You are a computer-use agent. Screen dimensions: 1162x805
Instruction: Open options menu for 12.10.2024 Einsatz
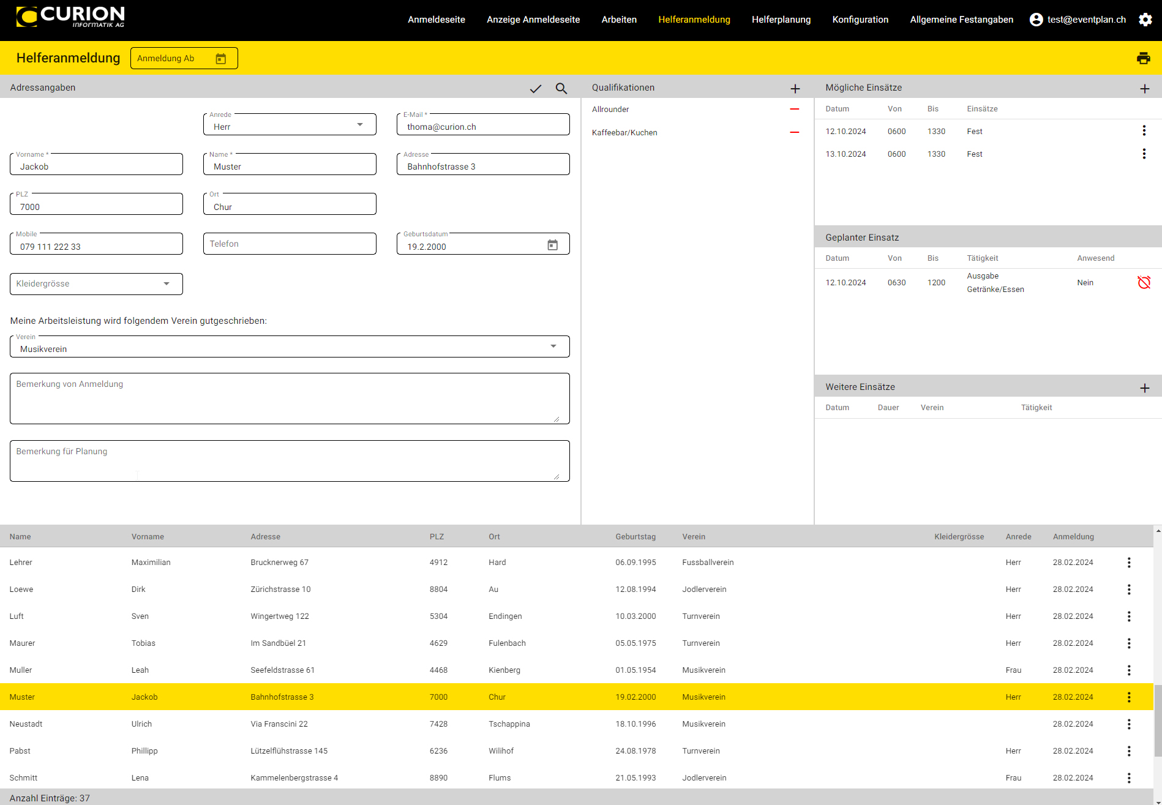click(x=1144, y=130)
